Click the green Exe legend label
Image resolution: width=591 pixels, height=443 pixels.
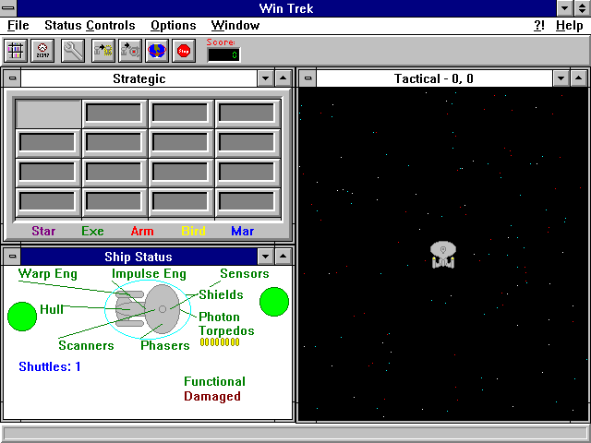92,231
